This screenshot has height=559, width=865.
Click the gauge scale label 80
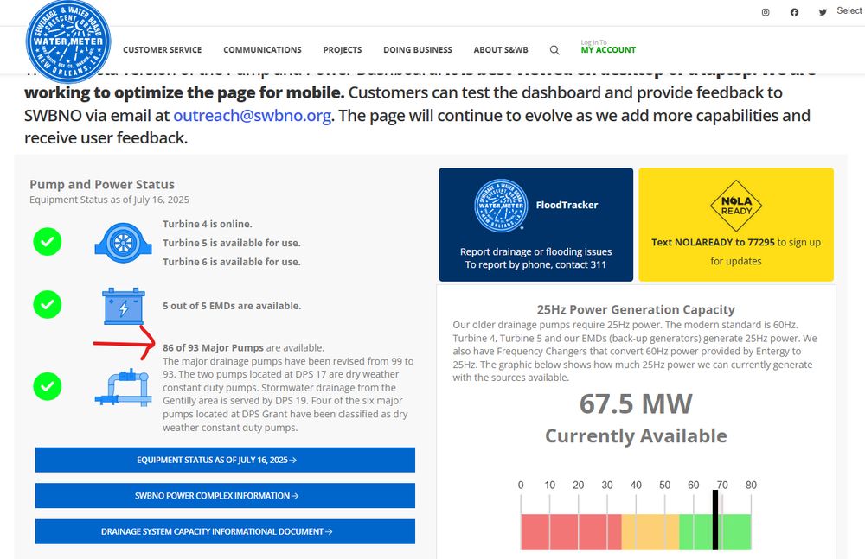(752, 485)
